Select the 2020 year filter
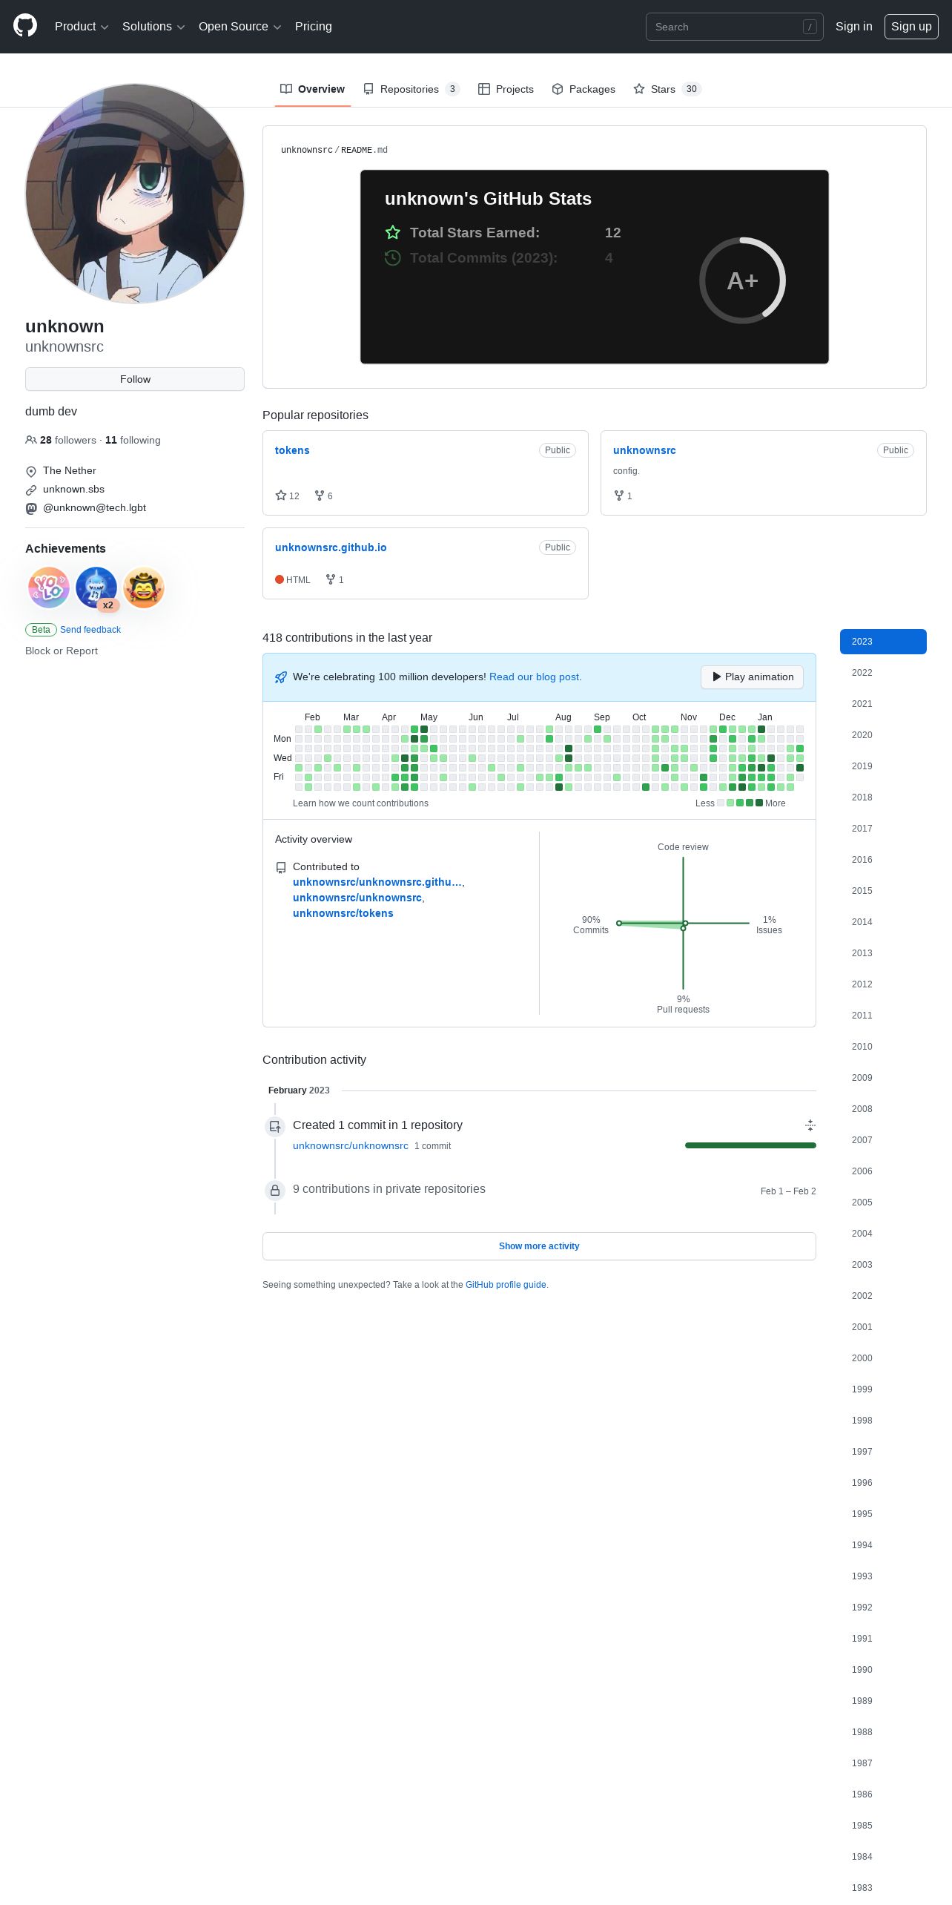The width and height of the screenshot is (952, 1905). coord(883,735)
